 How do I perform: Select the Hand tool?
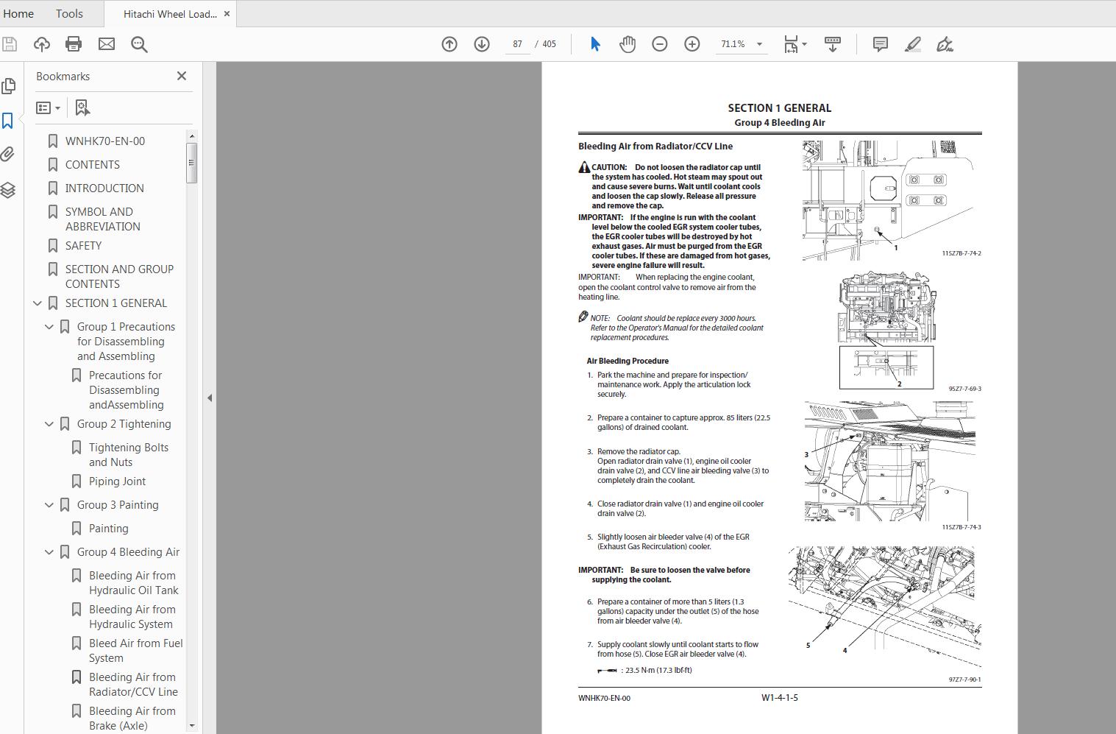[x=627, y=43]
